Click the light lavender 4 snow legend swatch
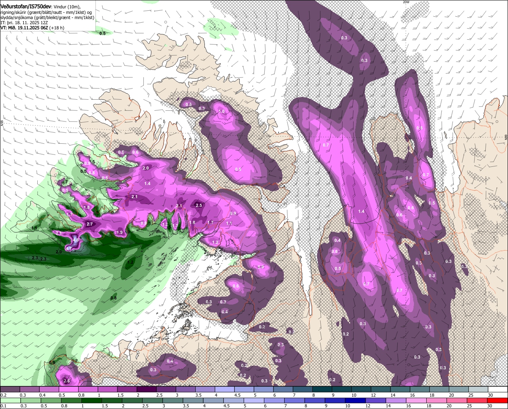Image resolution: width=508 pixels, height=409 pixels. (225, 390)
